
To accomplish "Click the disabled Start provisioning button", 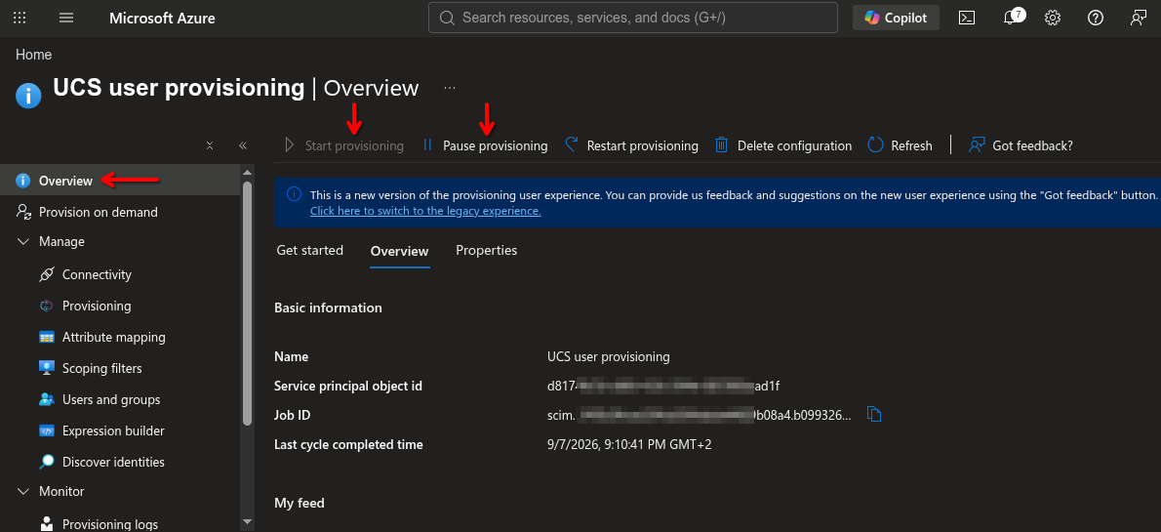I will click(x=344, y=146).
